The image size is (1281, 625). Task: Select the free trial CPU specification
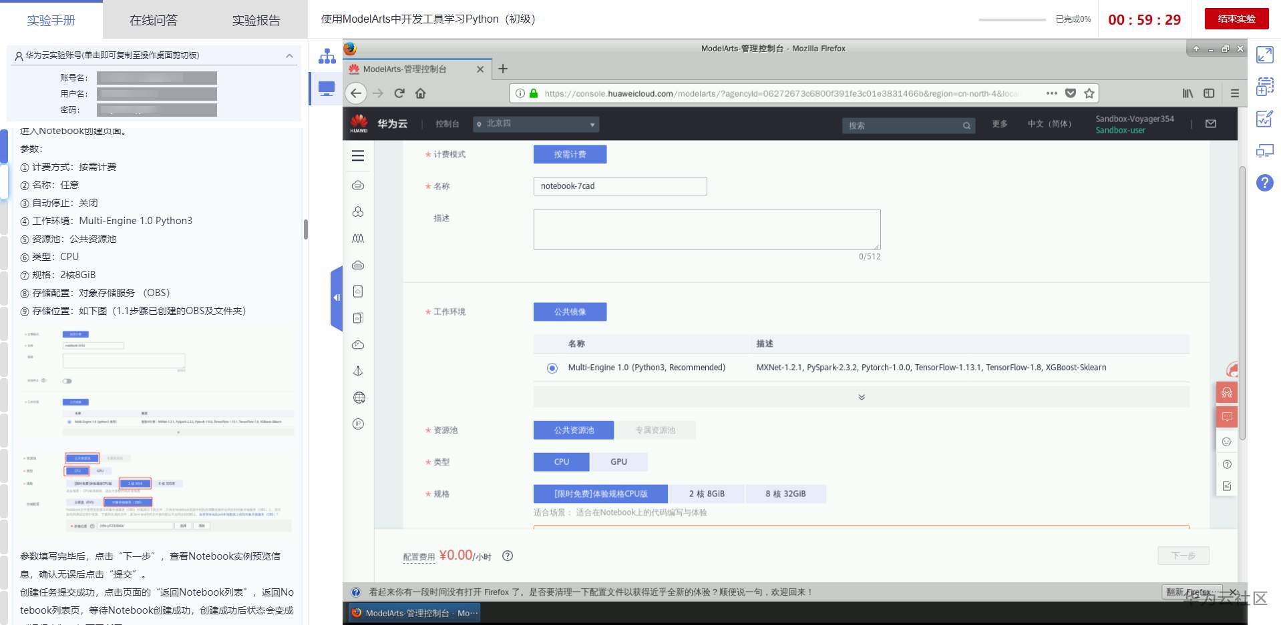[x=601, y=494]
